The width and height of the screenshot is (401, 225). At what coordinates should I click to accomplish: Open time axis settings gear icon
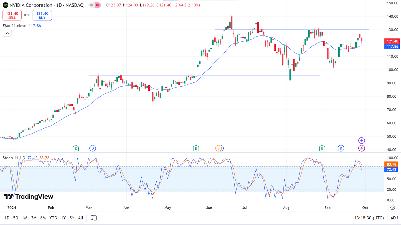tap(393, 208)
